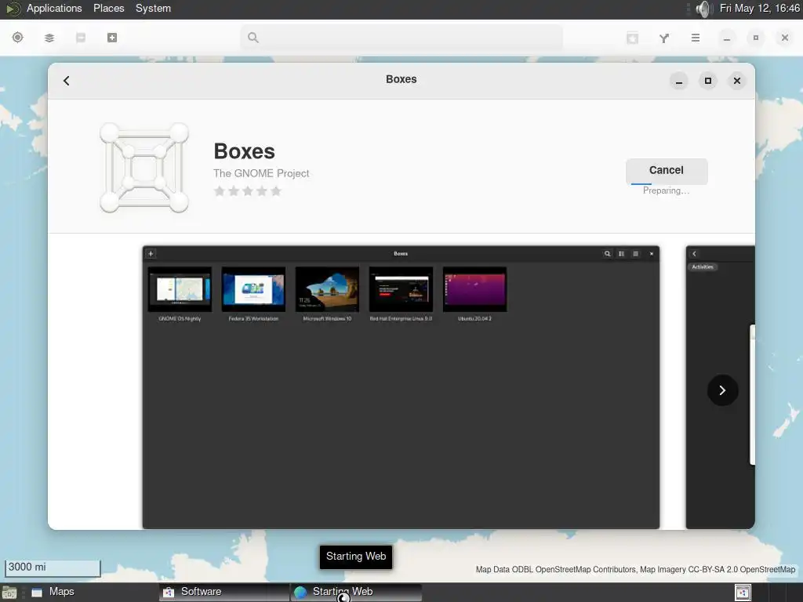
Task: Open the Applications menu
Action: pos(54,9)
